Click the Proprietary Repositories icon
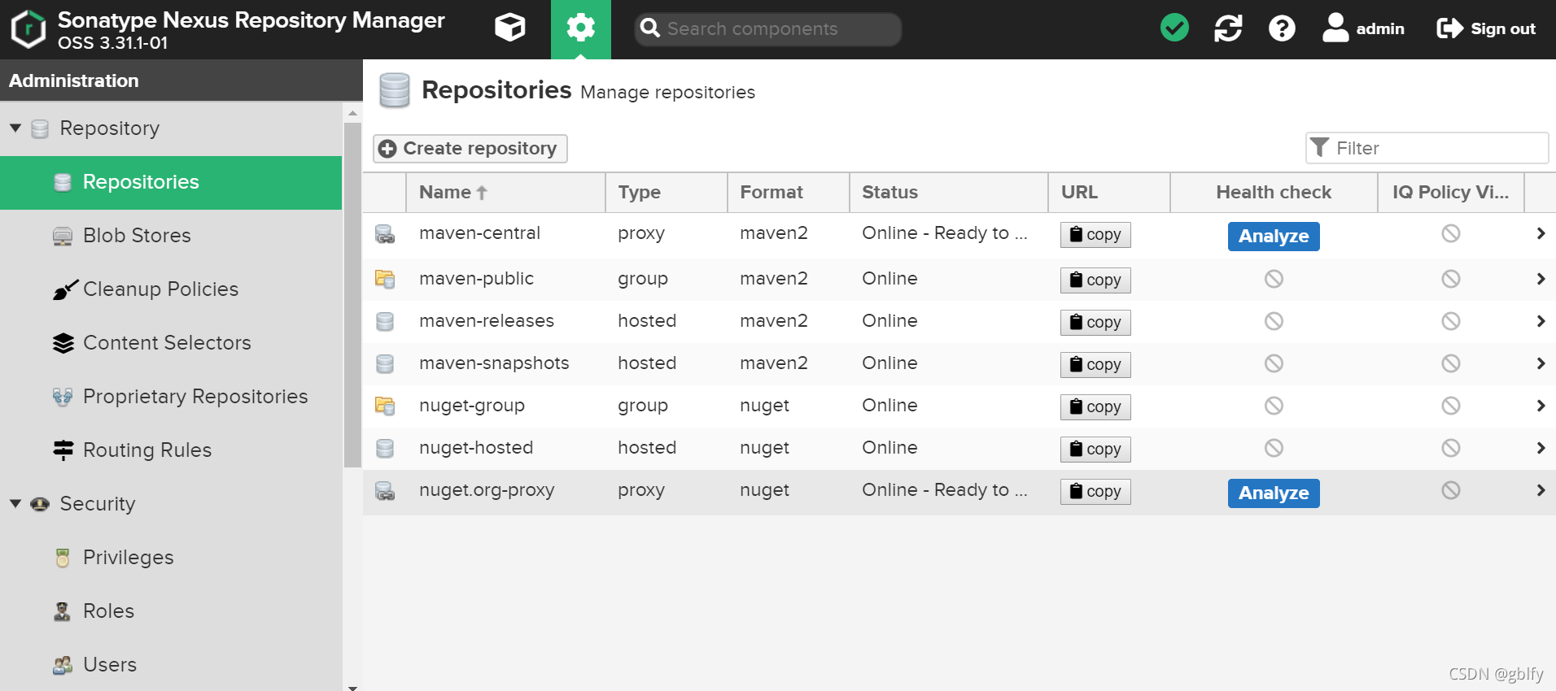Screen dimensions: 1556x691 [63, 397]
